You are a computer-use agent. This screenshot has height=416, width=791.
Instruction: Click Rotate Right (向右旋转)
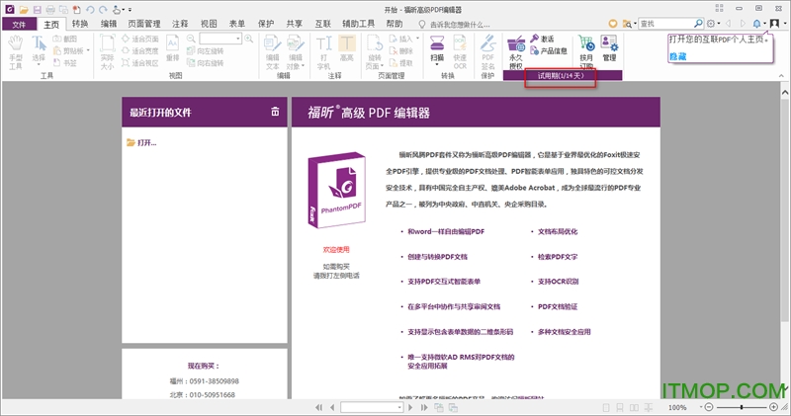coord(205,63)
